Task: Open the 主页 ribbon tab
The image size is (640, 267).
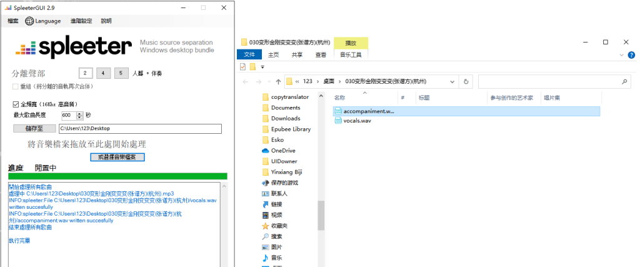Action: (273, 54)
